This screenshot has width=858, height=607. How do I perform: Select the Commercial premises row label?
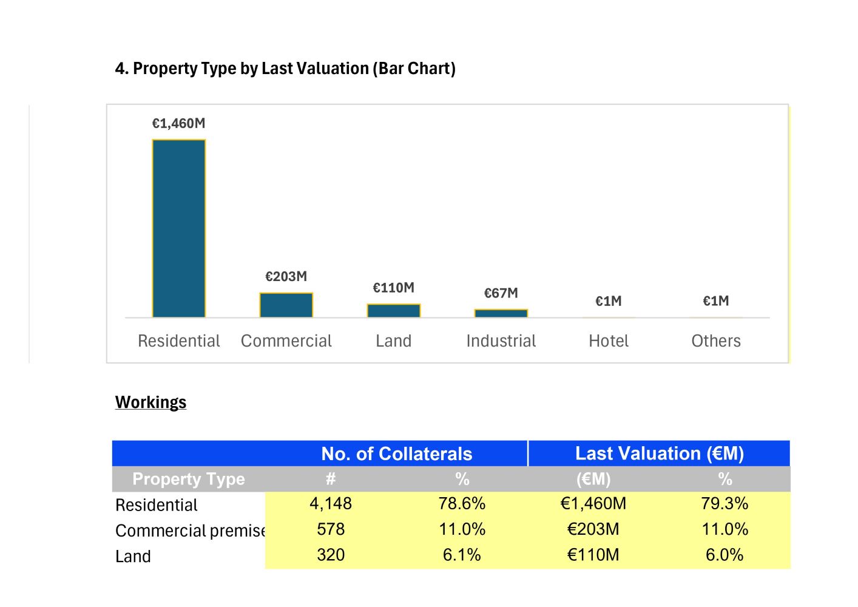(x=189, y=531)
